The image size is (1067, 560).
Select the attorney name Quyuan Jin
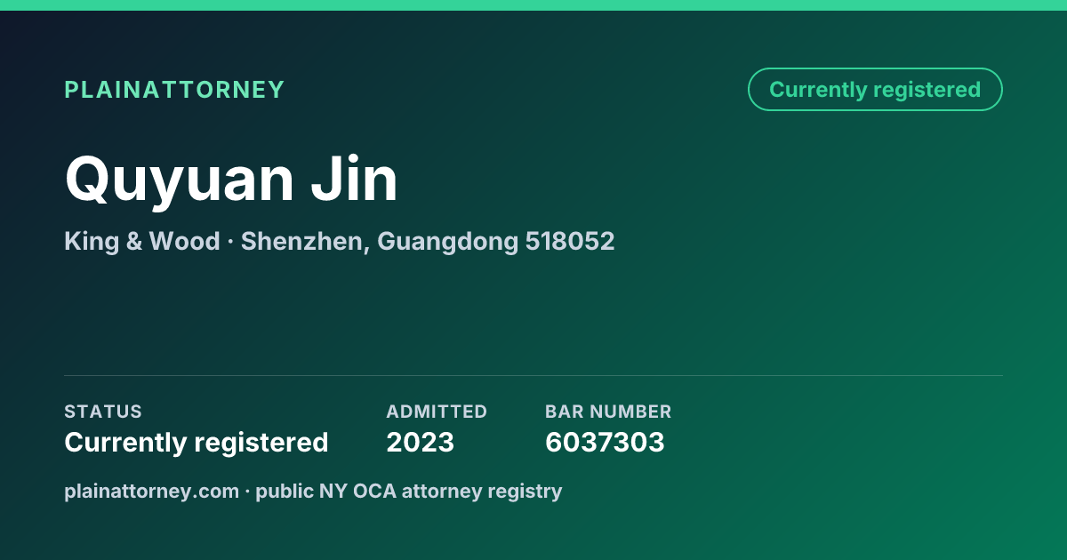231,179
